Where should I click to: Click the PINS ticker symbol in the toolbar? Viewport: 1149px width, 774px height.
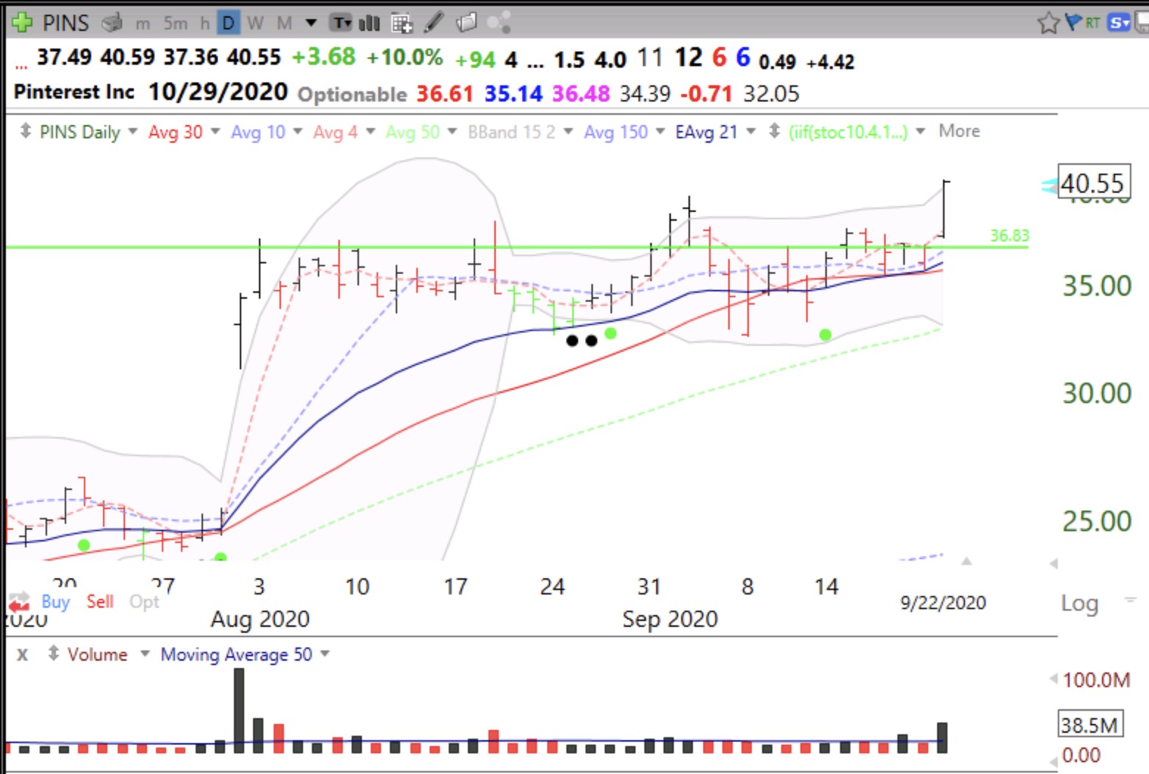point(65,23)
